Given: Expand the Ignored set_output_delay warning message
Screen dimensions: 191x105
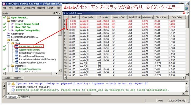Looking at the screenshot, I should click(9, 84).
